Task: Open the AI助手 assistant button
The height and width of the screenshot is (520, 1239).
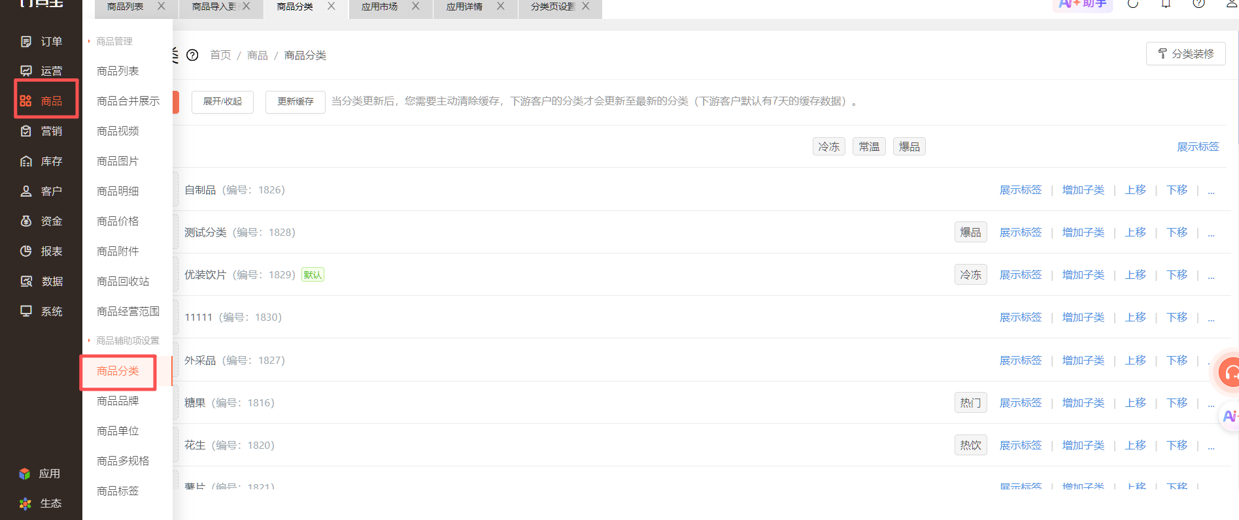Action: (1082, 5)
